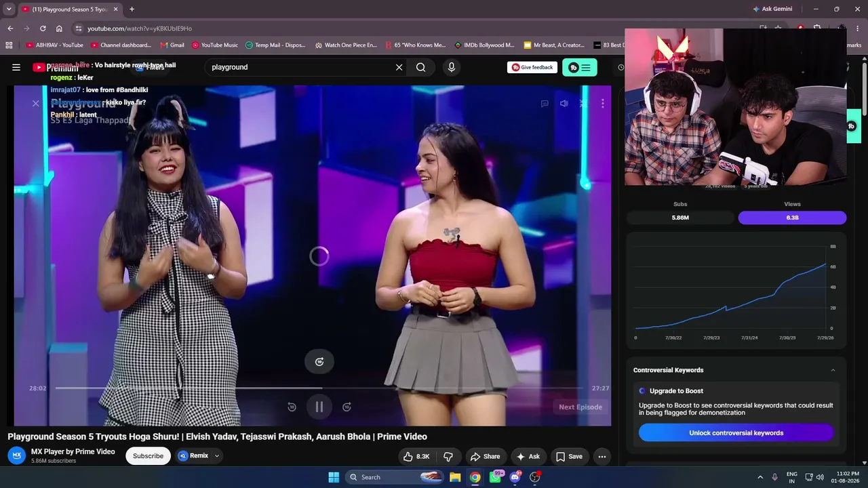
Task: Click the Remix button
Action: coord(193,455)
